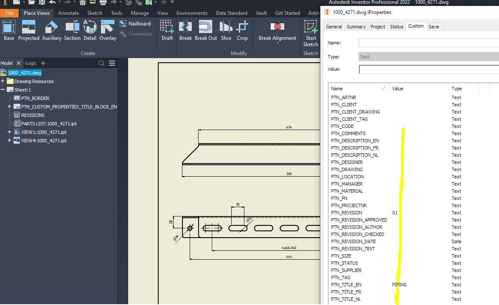Image resolution: width=499 pixels, height=305 pixels.
Task: Open search in the model browser
Action: click(101, 63)
